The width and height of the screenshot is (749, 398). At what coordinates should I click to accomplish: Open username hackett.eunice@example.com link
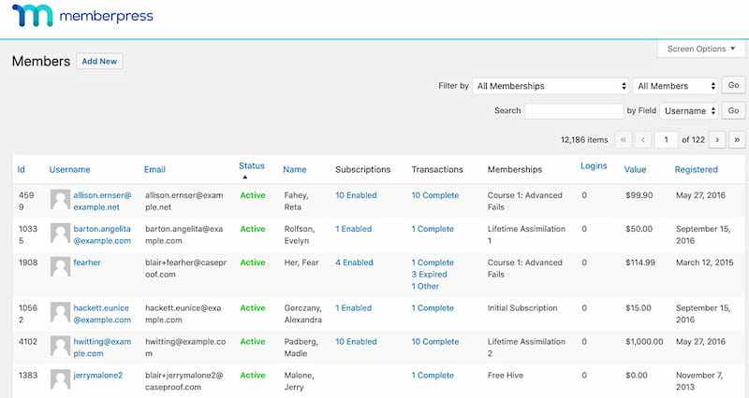click(102, 314)
